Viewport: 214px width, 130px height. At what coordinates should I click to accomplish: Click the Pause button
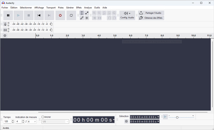coord(8,15)
